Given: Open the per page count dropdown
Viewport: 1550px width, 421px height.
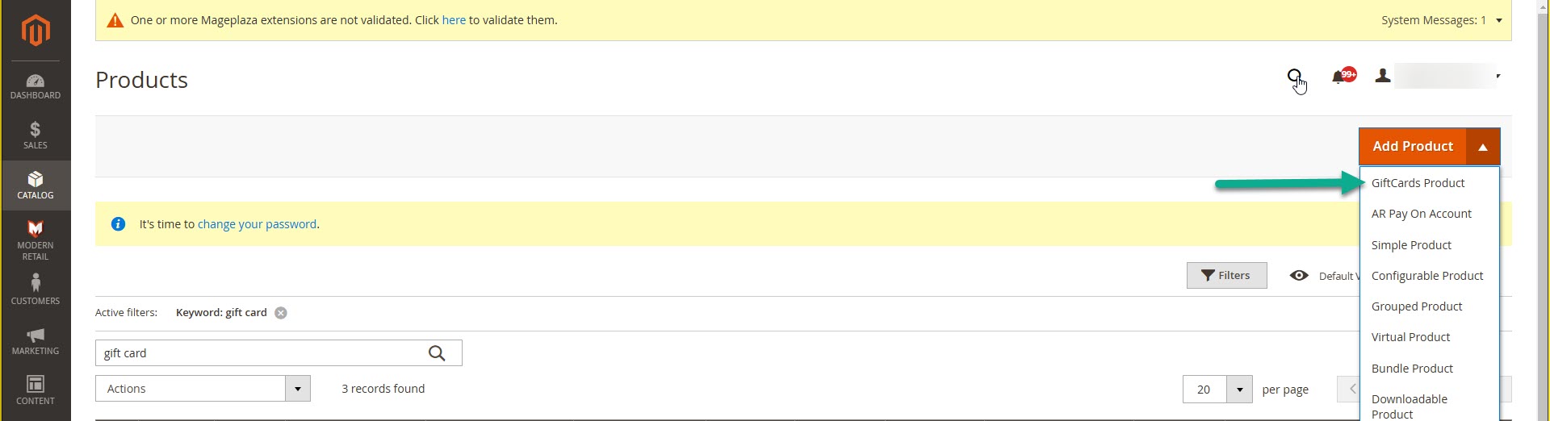Looking at the screenshot, I should (1239, 390).
